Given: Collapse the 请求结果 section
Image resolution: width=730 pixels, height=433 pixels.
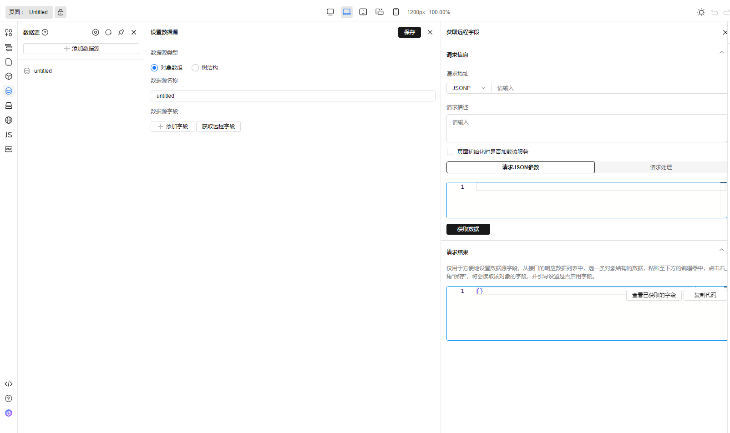Looking at the screenshot, I should click(722, 250).
